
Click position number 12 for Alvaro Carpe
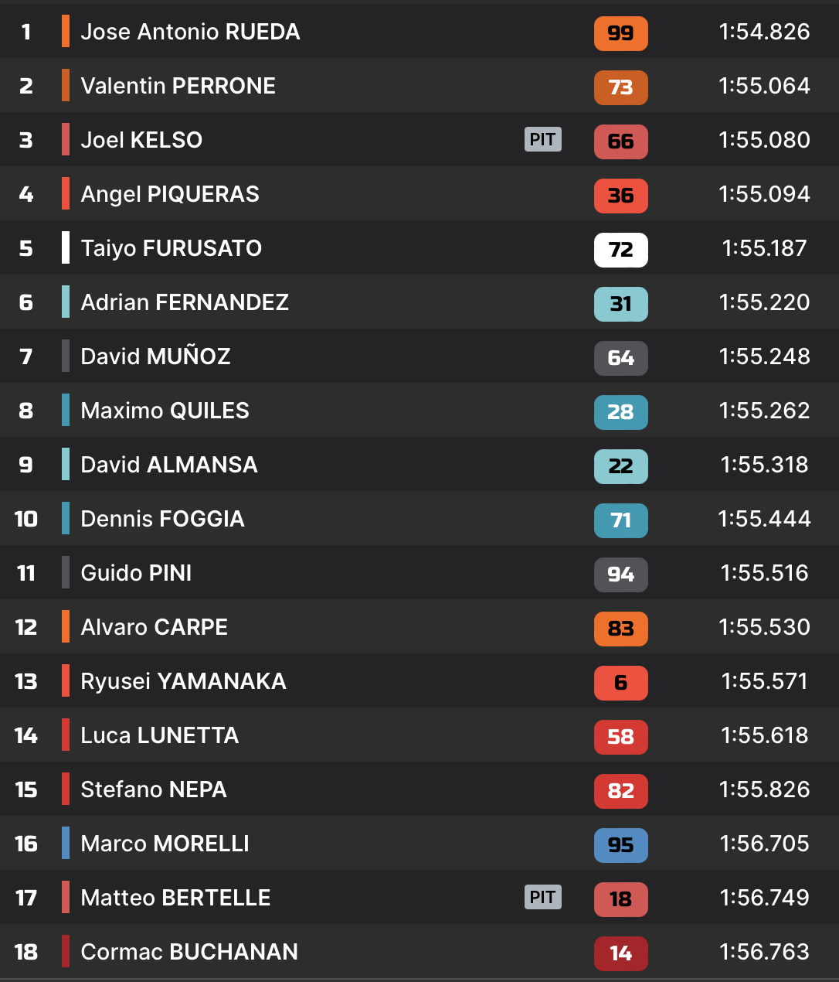coord(25,627)
